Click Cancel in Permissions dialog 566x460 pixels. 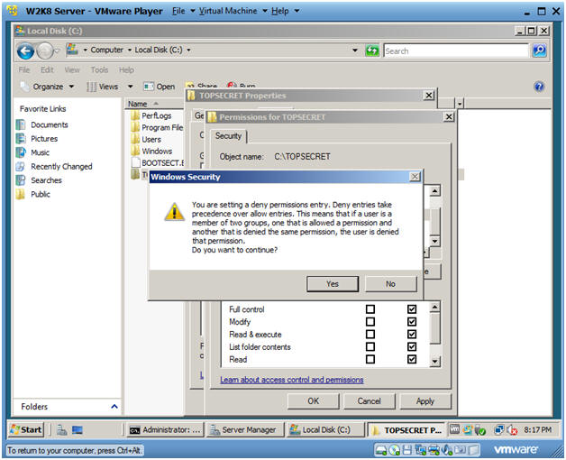click(x=370, y=401)
